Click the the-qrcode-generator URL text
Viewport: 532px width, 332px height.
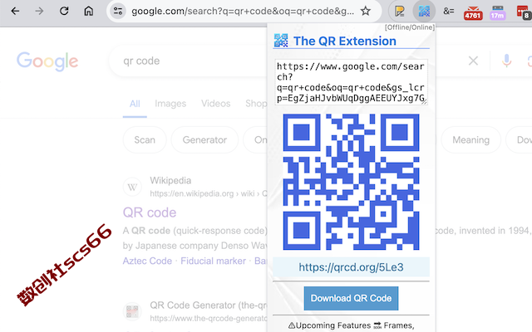click(x=209, y=319)
